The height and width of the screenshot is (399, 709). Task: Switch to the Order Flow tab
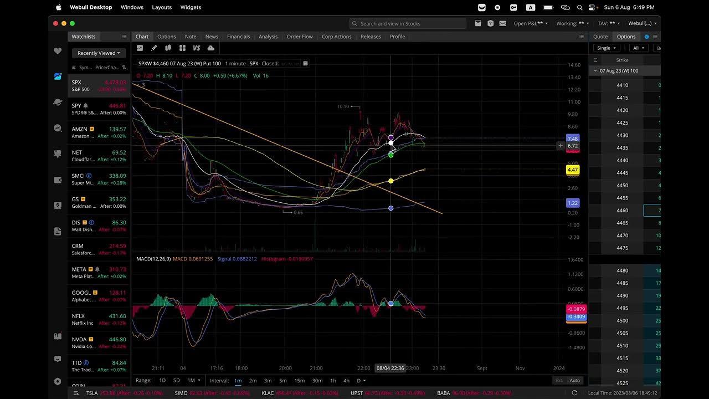(x=300, y=37)
